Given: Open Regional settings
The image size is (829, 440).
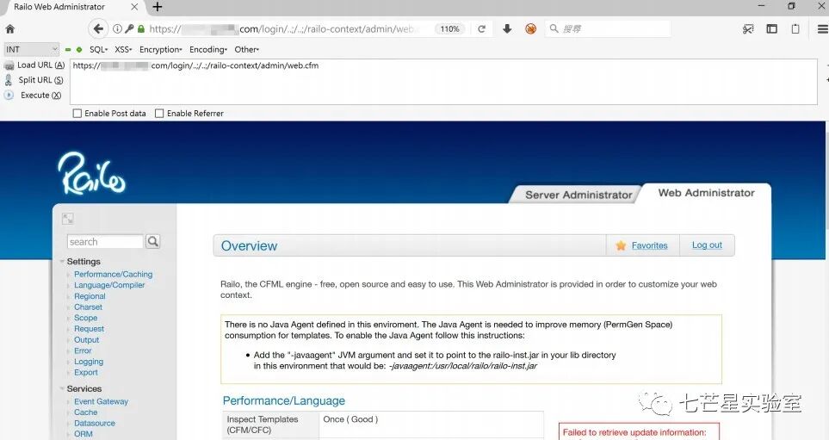Looking at the screenshot, I should 90,296.
